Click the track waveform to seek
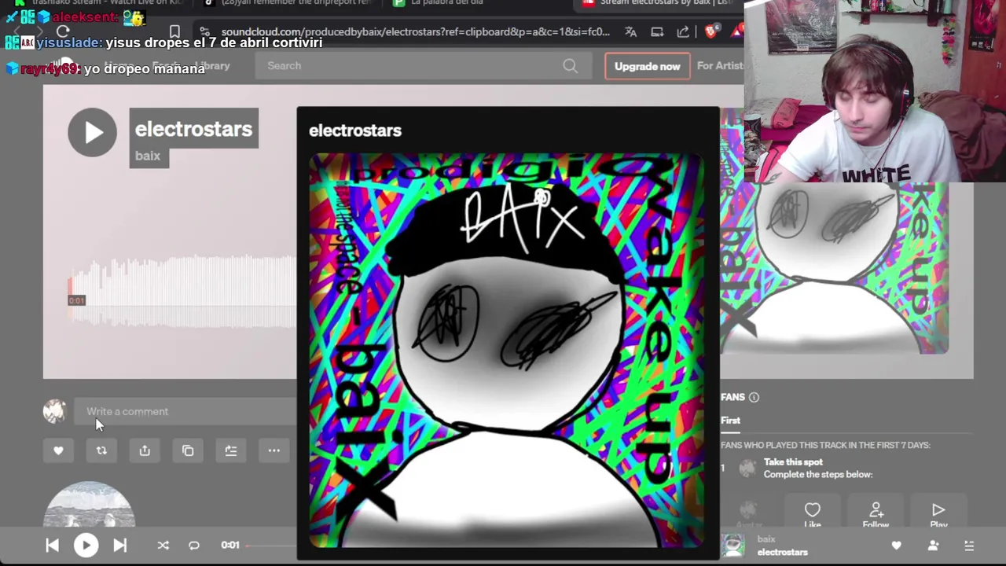The height and width of the screenshot is (566, 1006). [182, 291]
